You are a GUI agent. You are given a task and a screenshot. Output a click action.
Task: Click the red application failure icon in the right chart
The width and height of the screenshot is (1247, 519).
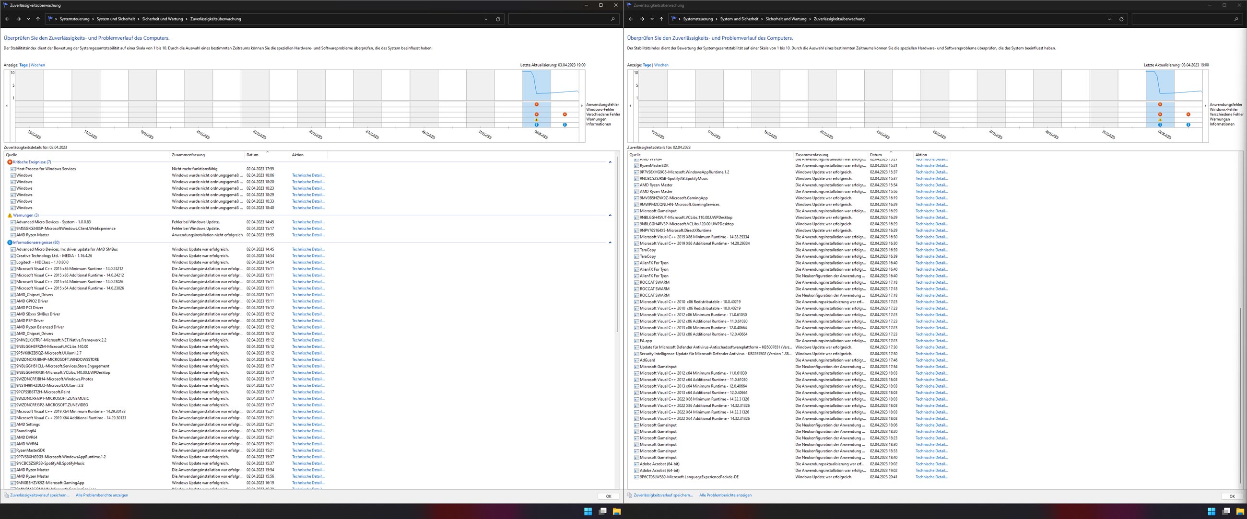[1160, 104]
